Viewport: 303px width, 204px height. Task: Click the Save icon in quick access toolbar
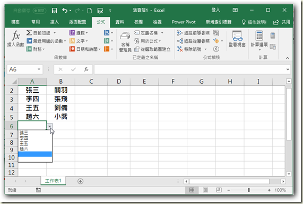[54, 11]
